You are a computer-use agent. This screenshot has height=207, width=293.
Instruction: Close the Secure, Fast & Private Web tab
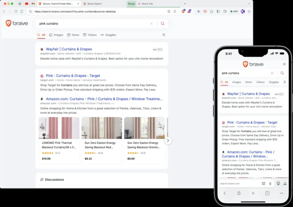point(78,4)
